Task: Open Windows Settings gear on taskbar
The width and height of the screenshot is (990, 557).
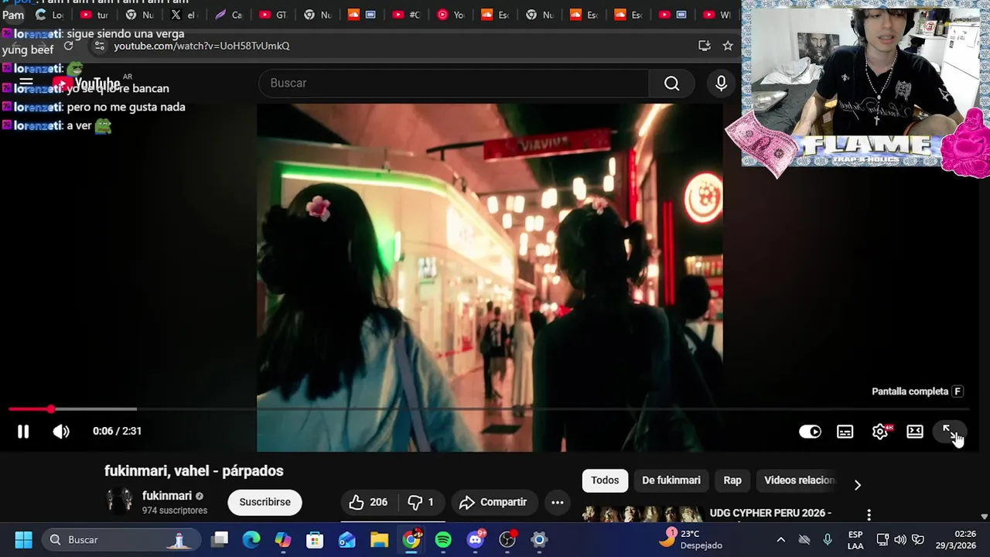Action: [x=539, y=539]
